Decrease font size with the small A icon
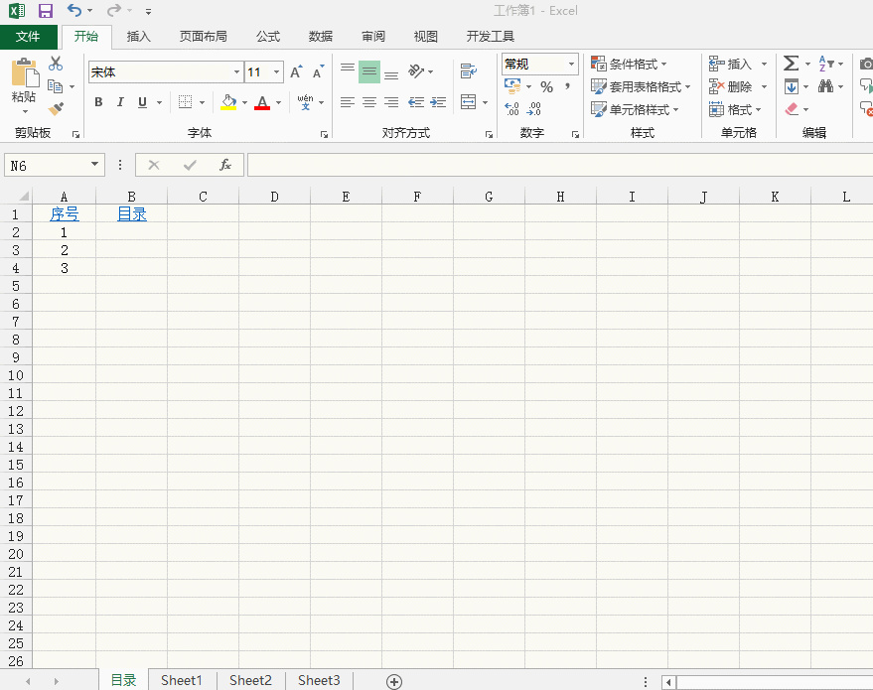873x690 pixels. pyautogui.click(x=318, y=71)
